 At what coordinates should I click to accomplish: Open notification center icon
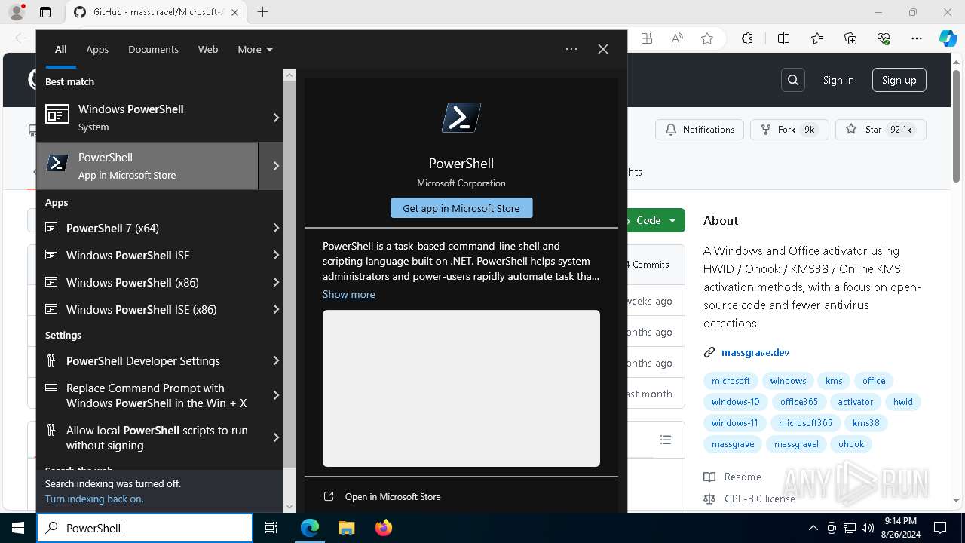[x=940, y=528]
